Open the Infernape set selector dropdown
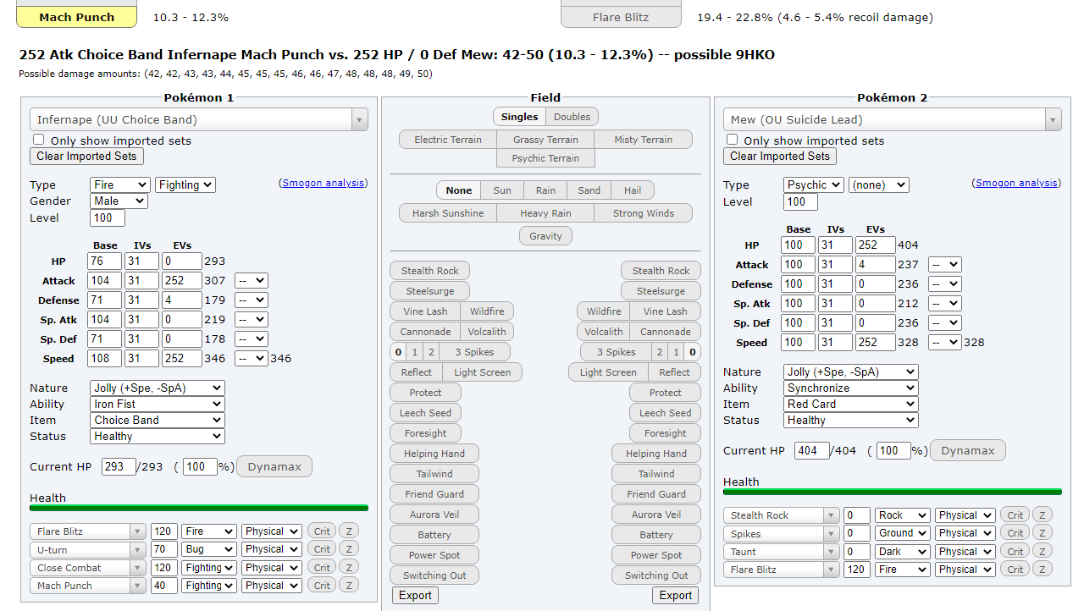The height and width of the screenshot is (611, 1084). (199, 120)
